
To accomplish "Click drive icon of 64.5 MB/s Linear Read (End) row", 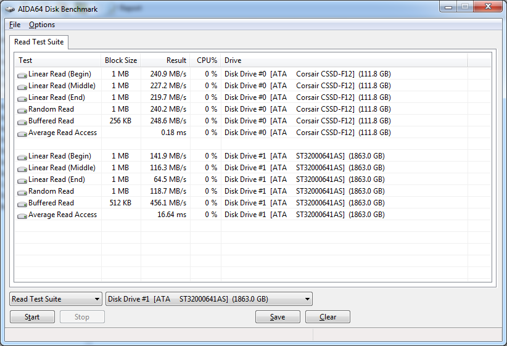I will pos(22,181).
